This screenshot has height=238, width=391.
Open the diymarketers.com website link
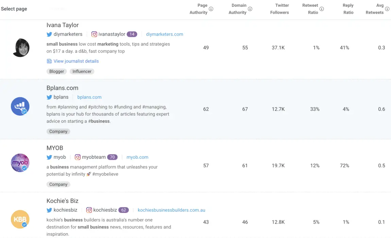[x=165, y=34]
